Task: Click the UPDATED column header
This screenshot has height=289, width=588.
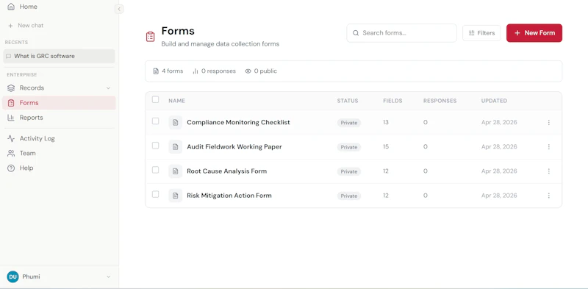Action: [x=494, y=101]
